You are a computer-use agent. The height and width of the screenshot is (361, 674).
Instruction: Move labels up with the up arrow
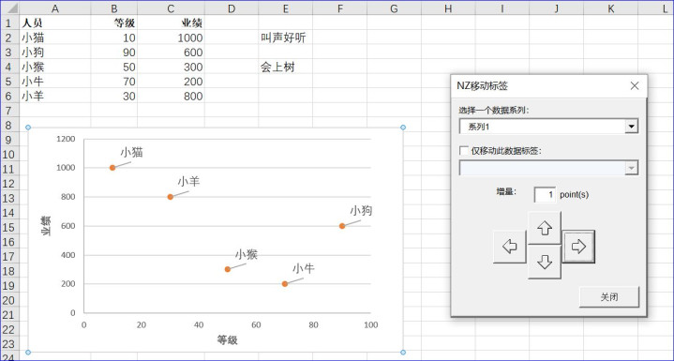545,228
